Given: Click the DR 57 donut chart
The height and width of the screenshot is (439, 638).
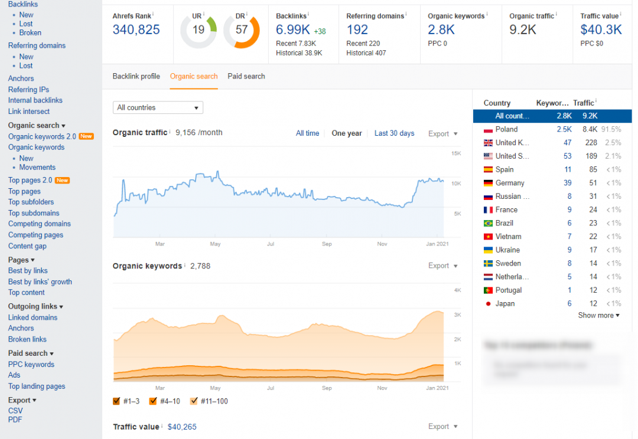Looking at the screenshot, I should point(242,30).
